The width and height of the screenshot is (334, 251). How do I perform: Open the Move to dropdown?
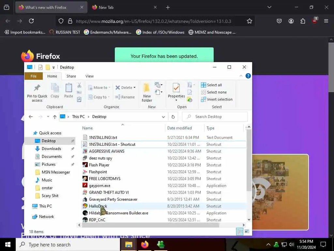click(99, 88)
